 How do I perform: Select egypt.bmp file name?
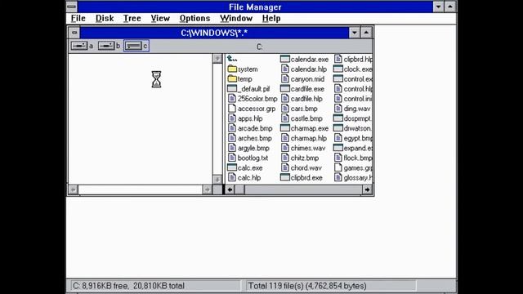click(358, 138)
